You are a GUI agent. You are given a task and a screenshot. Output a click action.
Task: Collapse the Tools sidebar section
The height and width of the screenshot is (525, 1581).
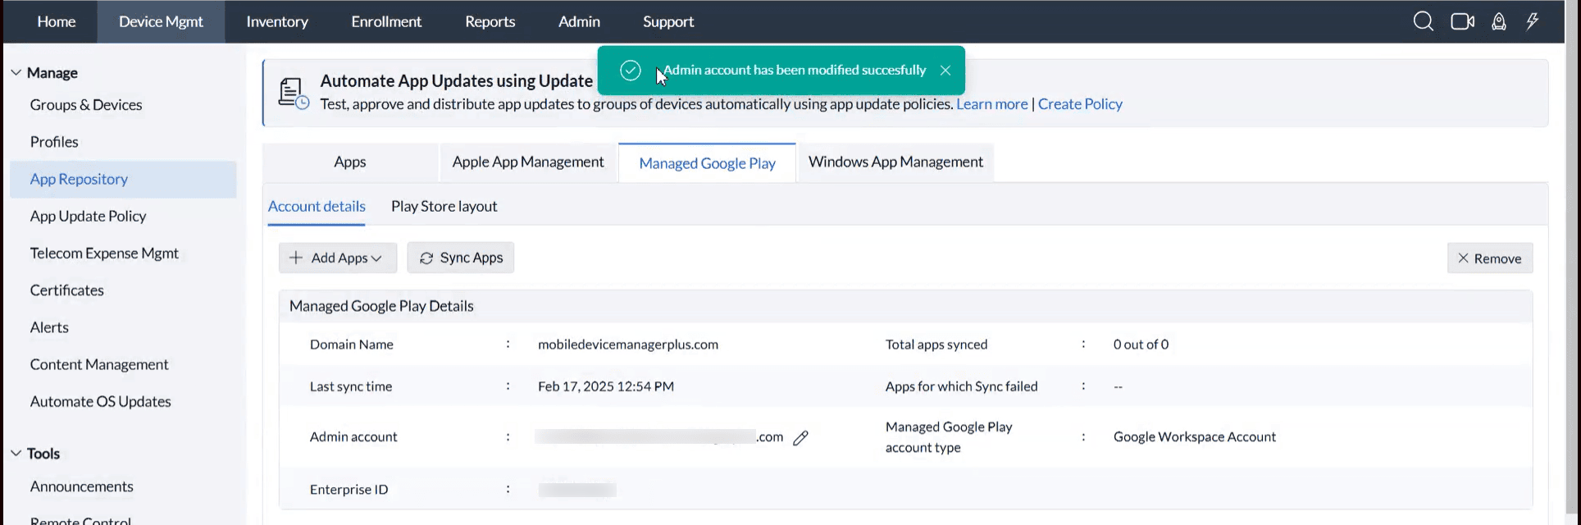[x=16, y=454]
